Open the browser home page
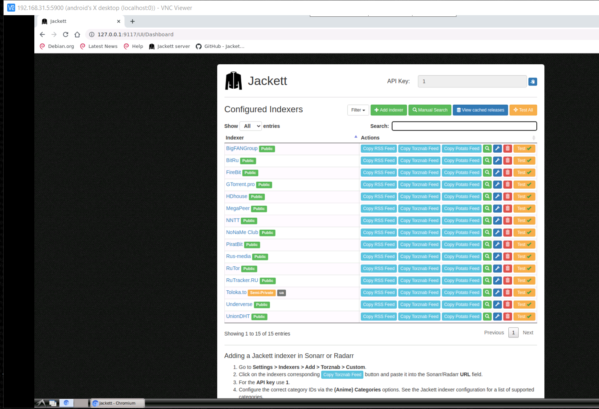599x409 pixels. [x=77, y=34]
